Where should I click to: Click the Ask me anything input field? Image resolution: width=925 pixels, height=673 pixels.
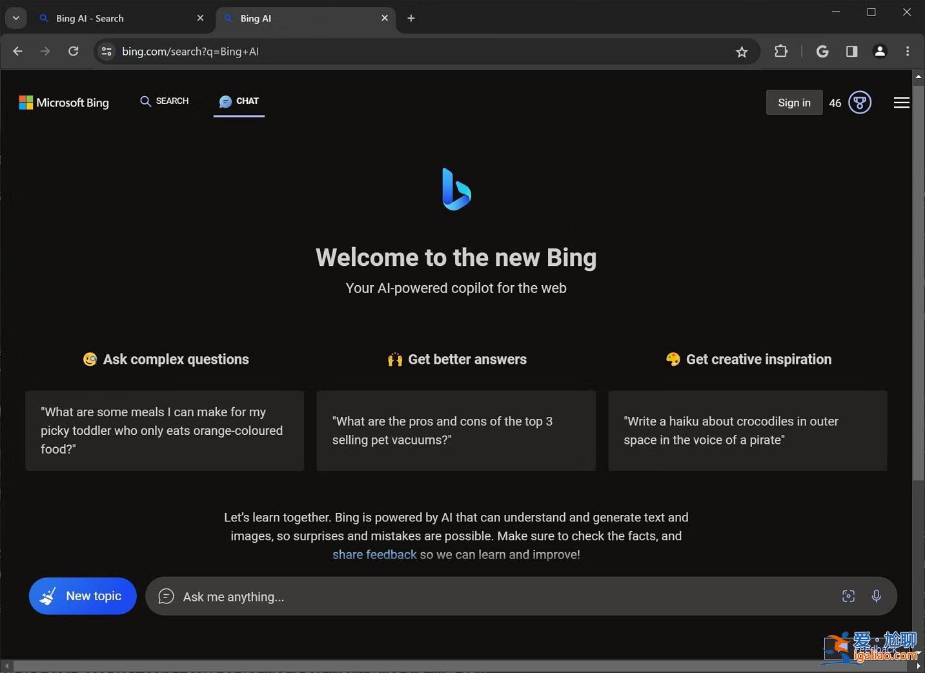(x=387, y=596)
